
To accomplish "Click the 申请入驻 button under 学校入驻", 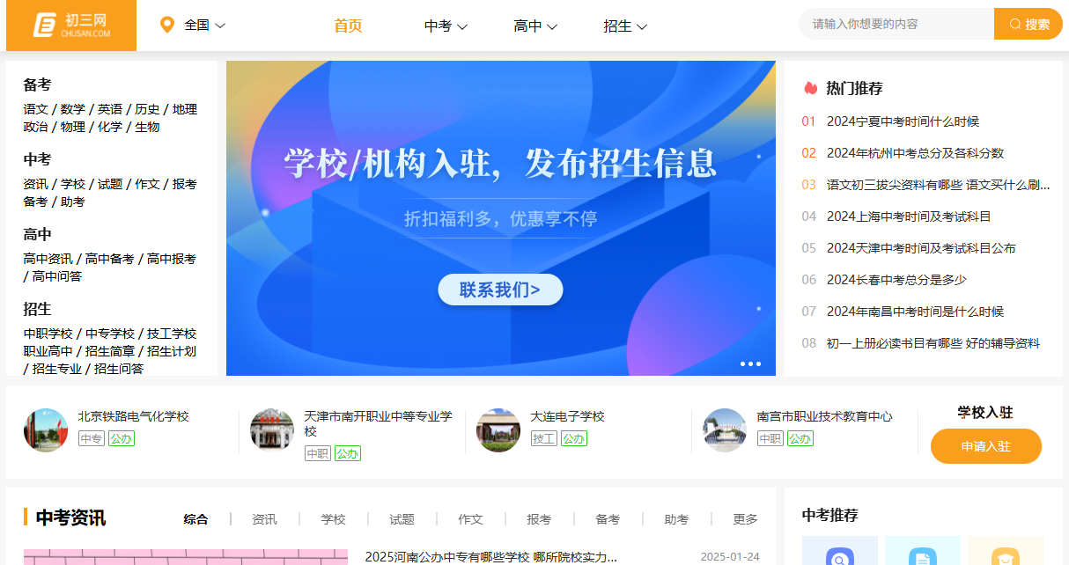I will 985,446.
